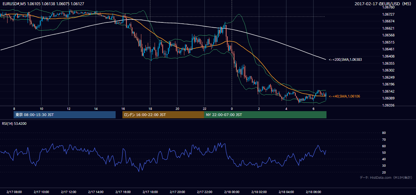The width and height of the screenshot is (416, 195).
Task: Click price axis value 1.06568
Action: coord(388,35)
